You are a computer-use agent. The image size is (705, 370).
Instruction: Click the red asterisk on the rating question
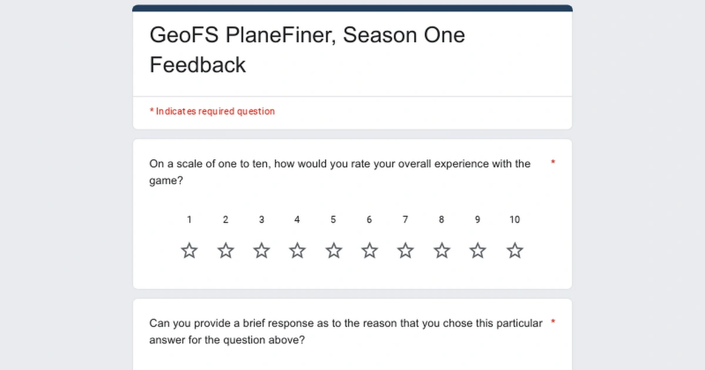tap(552, 163)
